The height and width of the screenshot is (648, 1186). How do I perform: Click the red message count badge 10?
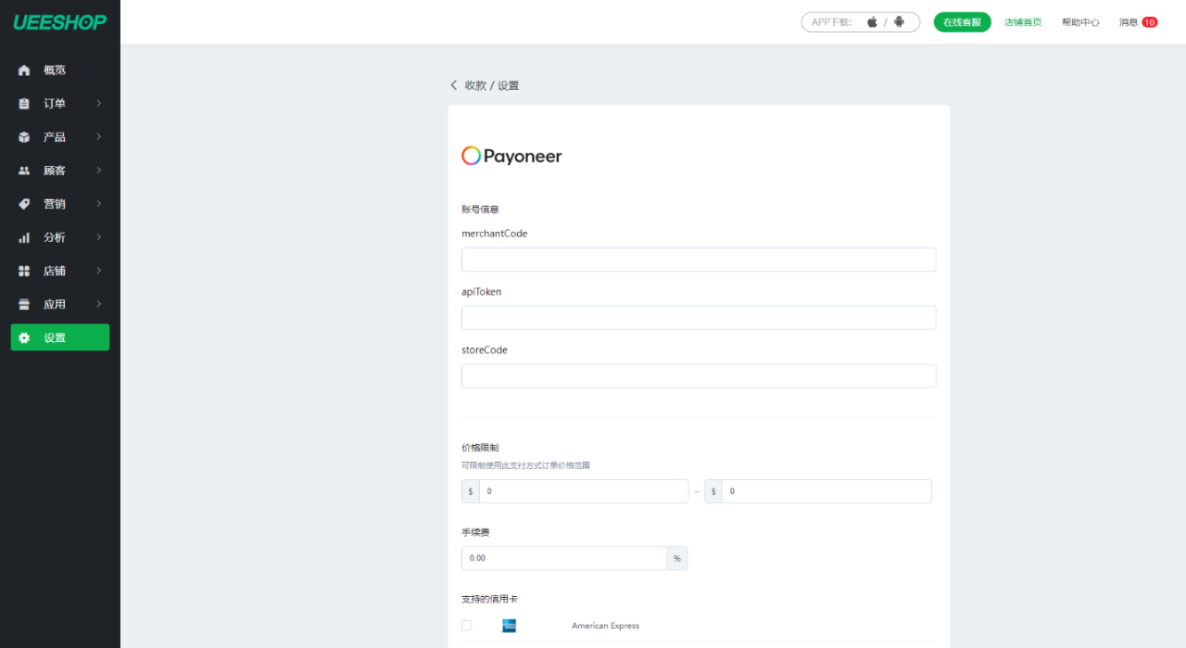tap(1150, 22)
